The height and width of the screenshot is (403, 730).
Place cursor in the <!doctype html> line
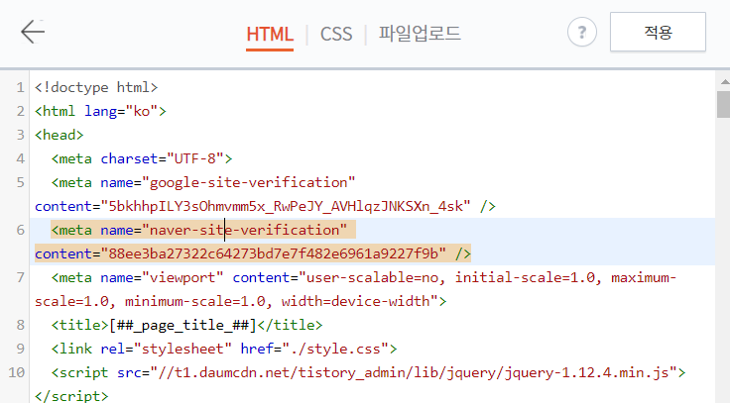96,87
